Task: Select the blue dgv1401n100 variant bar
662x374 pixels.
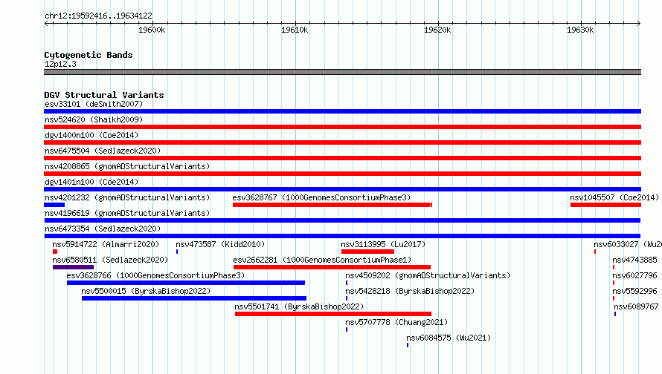Action: pyautogui.click(x=342, y=189)
